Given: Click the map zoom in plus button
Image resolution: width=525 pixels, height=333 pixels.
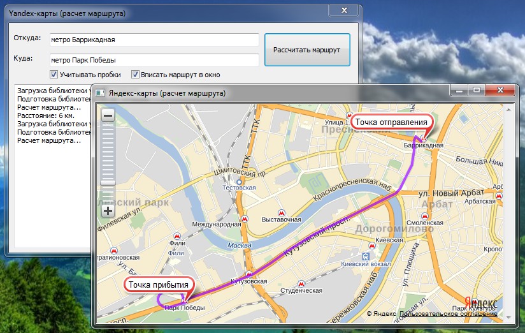Looking at the screenshot, I should point(108,211).
